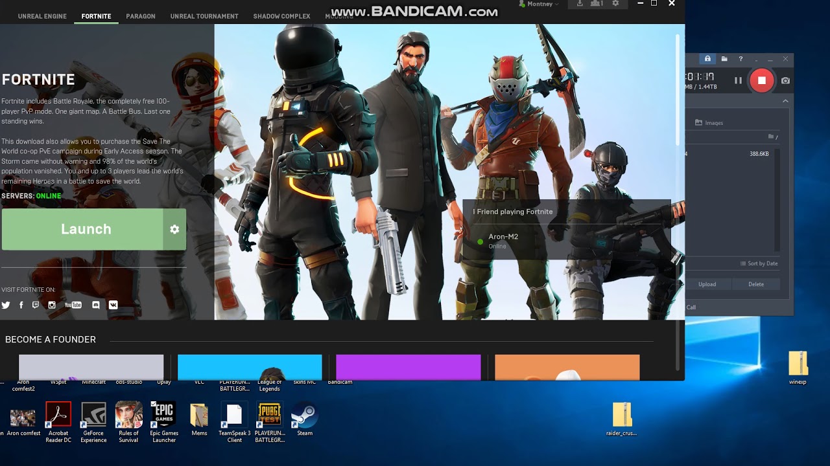Open launcher friends list icon
This screenshot has height=466, width=830.
pos(598,4)
